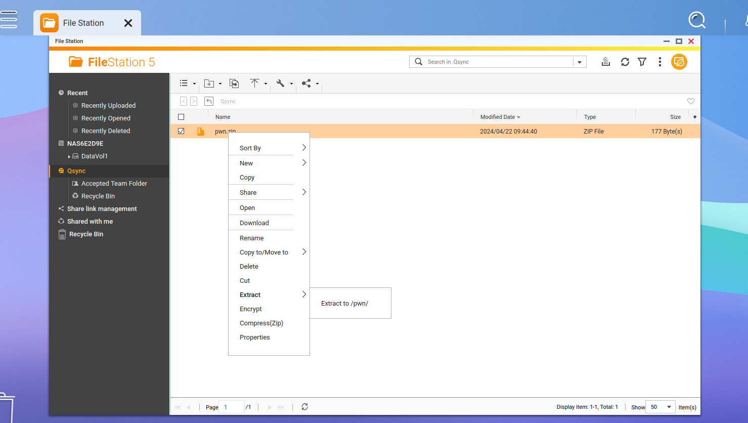The height and width of the screenshot is (423, 748).
Task: Choose Copy from the context menu
Action: pyautogui.click(x=269, y=177)
